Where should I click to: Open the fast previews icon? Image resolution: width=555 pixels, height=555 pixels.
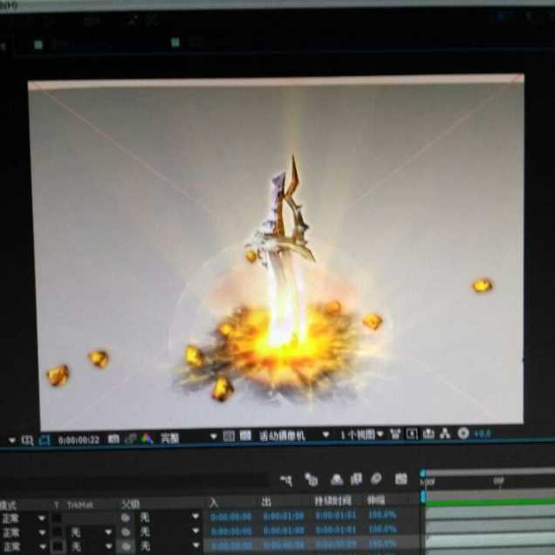(x=412, y=434)
